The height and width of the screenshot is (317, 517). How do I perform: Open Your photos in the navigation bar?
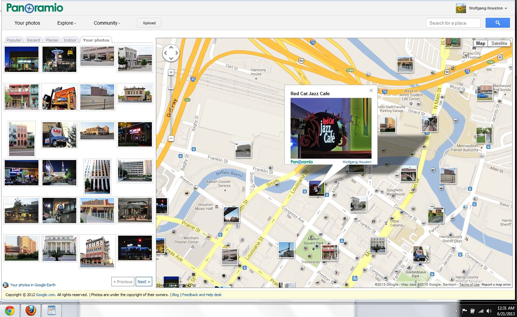[27, 23]
